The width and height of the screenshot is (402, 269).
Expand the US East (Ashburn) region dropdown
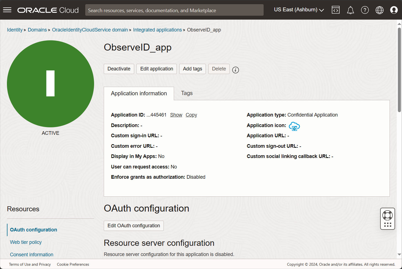[x=299, y=10]
